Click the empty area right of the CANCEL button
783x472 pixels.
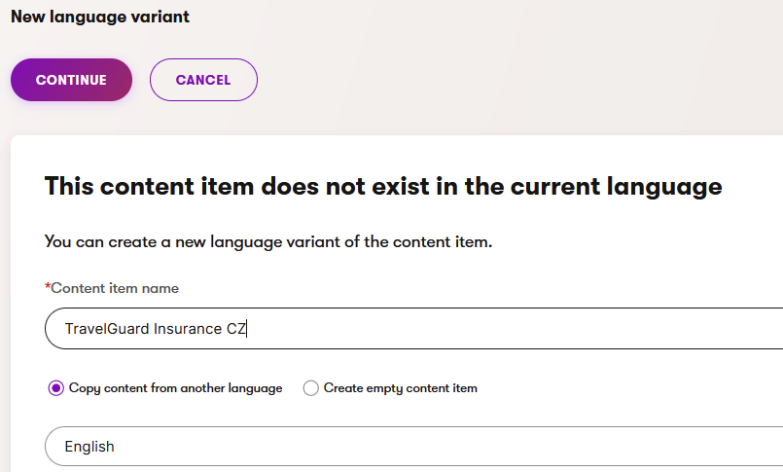coord(486,80)
